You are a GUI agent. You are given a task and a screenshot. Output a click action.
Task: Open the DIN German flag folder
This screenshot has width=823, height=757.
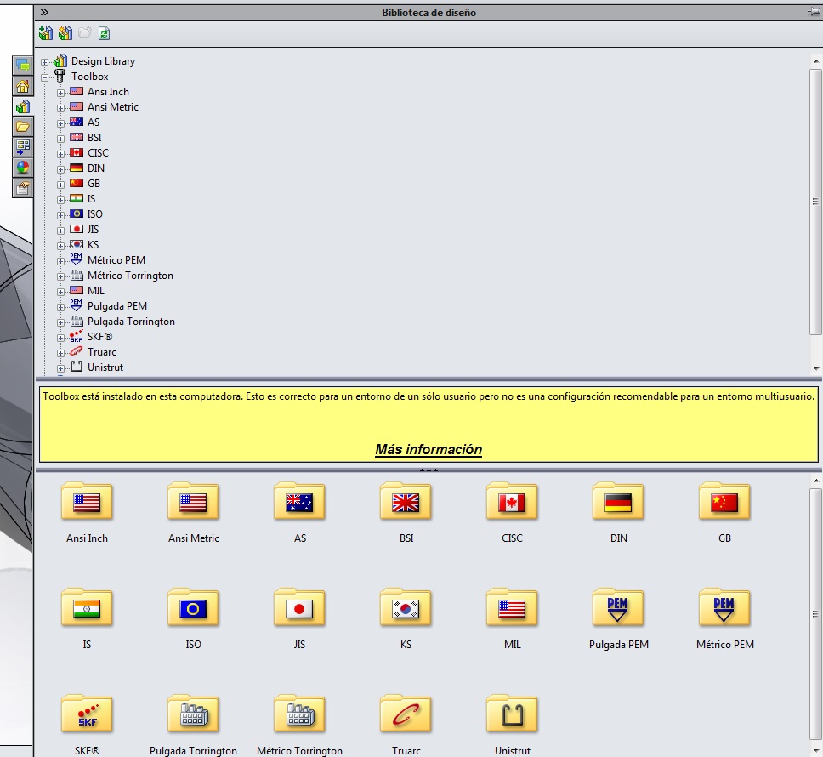pos(618,501)
